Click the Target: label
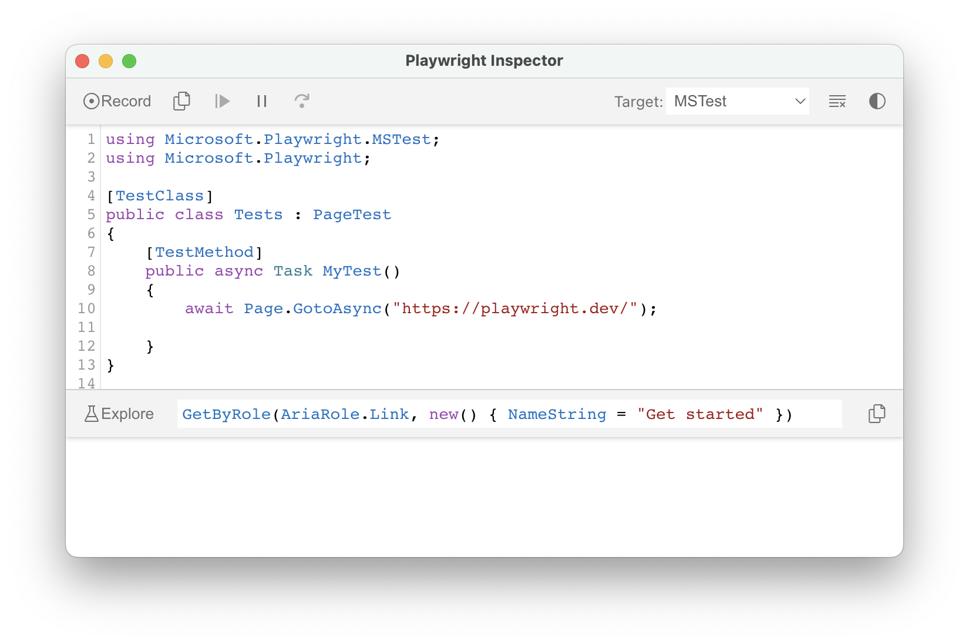This screenshot has height=644, width=969. tap(638, 102)
